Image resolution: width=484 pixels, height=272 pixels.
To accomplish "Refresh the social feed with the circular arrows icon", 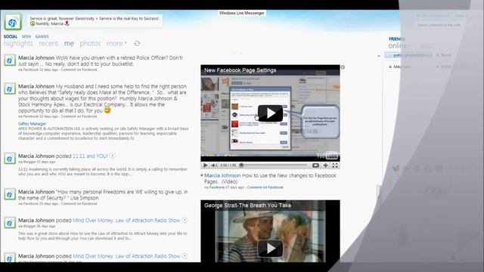I will 137,44.
